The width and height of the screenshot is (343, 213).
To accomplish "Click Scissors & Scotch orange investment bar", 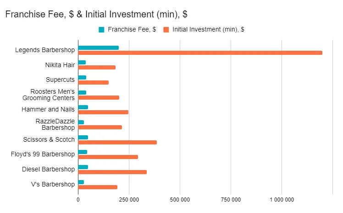I will tap(117, 142).
